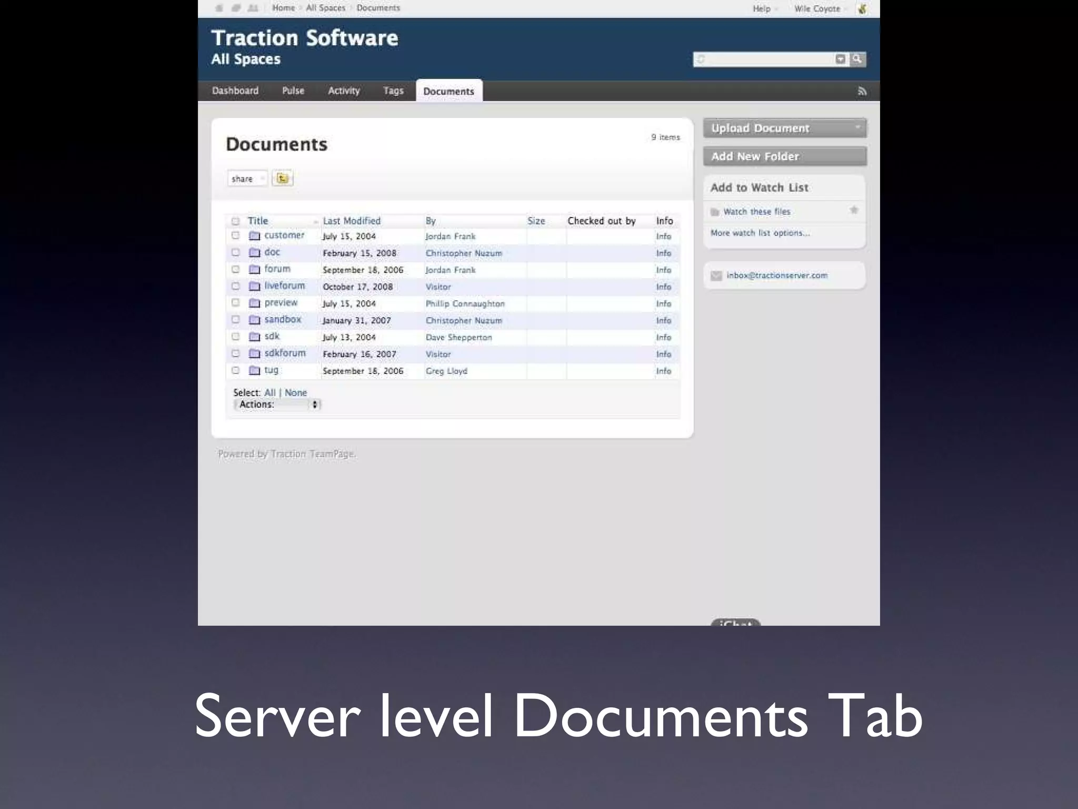This screenshot has height=809, width=1078.
Task: Open the Info link for customer
Action: [x=663, y=236]
